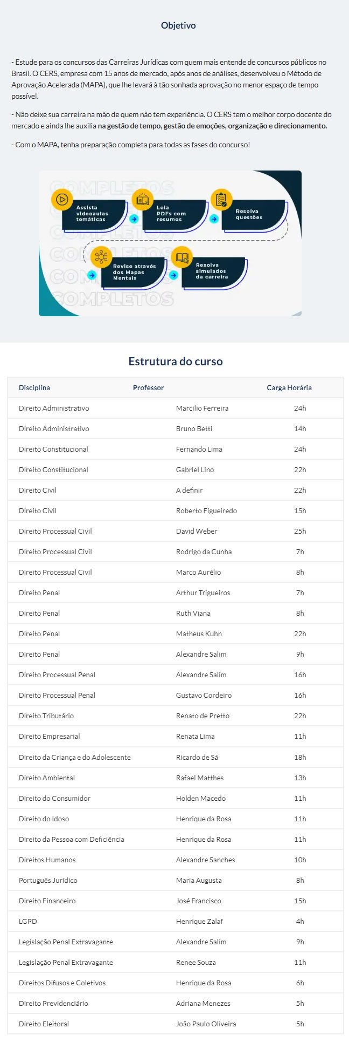This screenshot has height=1049, width=349.
Task: Click the 'Professor' column header
Action: click(x=148, y=387)
